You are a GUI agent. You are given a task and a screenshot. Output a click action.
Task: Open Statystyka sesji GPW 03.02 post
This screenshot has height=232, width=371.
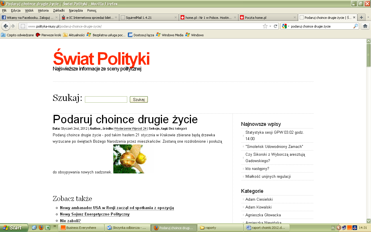(x=274, y=135)
